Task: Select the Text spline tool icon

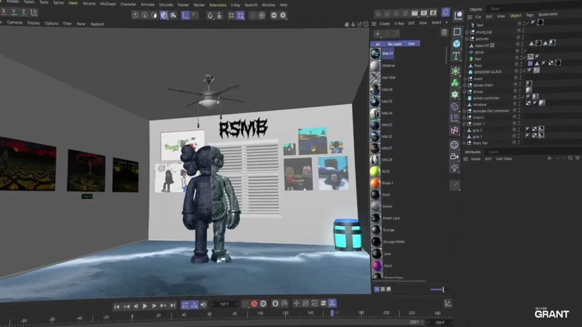Action: (456, 56)
